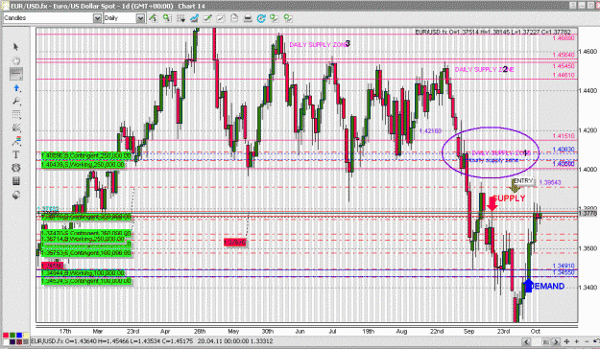
Task: Click the pencil-with-dollar trade icon
Action: pos(153,18)
